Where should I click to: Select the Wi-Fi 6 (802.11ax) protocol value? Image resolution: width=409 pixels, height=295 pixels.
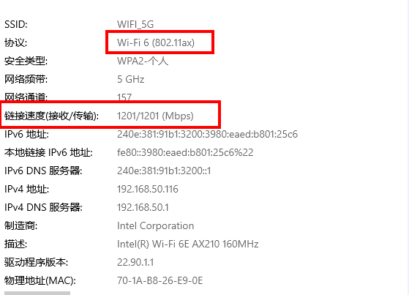tap(156, 42)
